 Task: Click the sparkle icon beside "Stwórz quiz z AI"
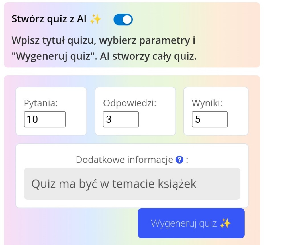pyautogui.click(x=95, y=19)
